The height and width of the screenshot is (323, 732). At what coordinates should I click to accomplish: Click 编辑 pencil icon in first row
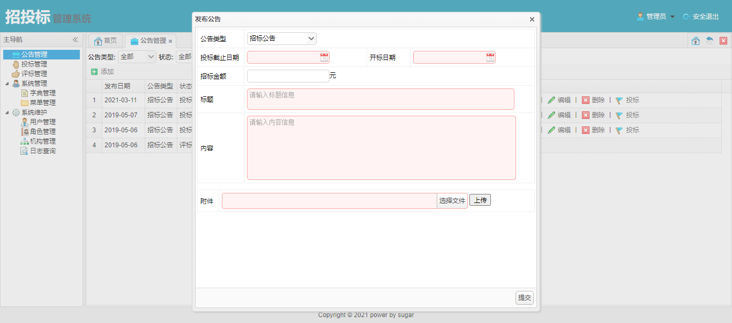point(551,100)
